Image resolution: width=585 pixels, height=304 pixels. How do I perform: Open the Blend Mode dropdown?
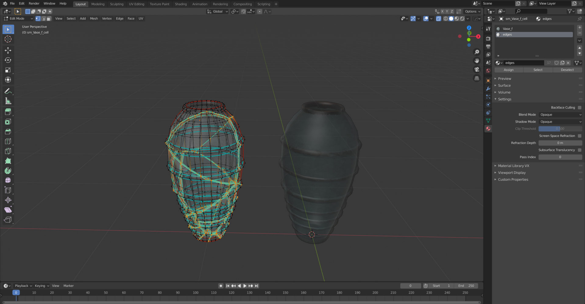(x=560, y=114)
